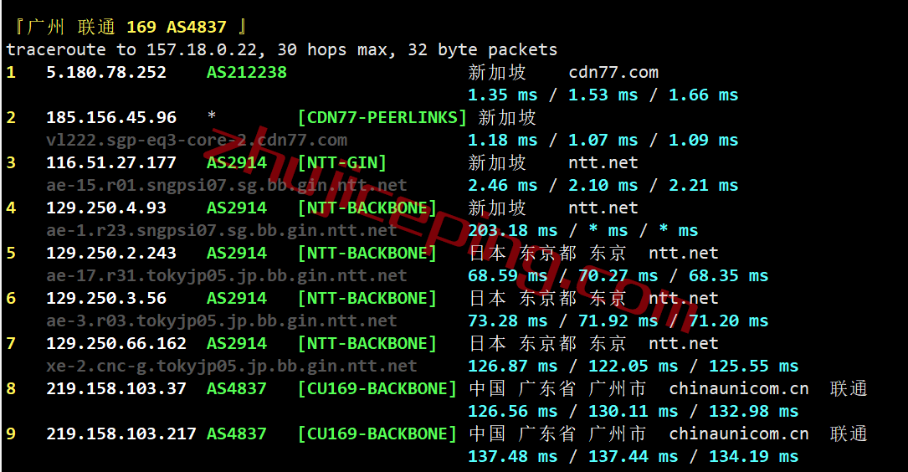Image resolution: width=908 pixels, height=472 pixels.
Task: Click 日本 东京都 东京 on hop 5
Action: point(548,253)
